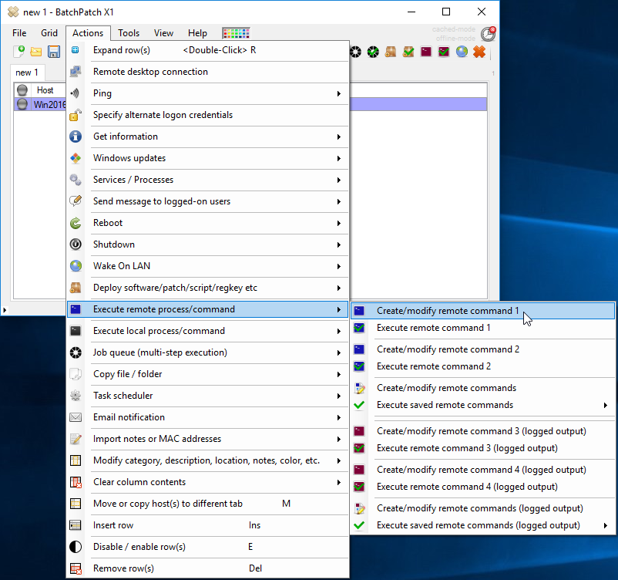The width and height of the screenshot is (618, 580).
Task: Click the globe icon in the toolbar
Action: pyautogui.click(x=462, y=52)
